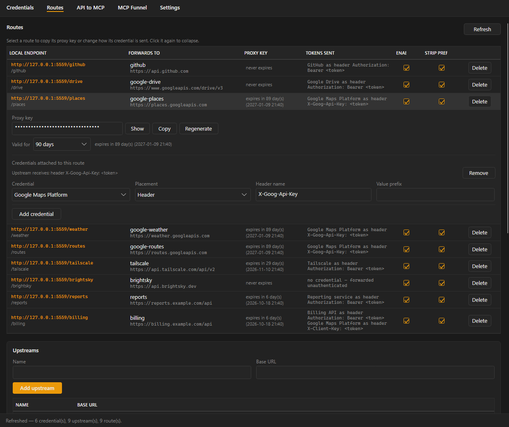Screen dimensions: 509x427
Task: Delete the billing route
Action: point(479,321)
